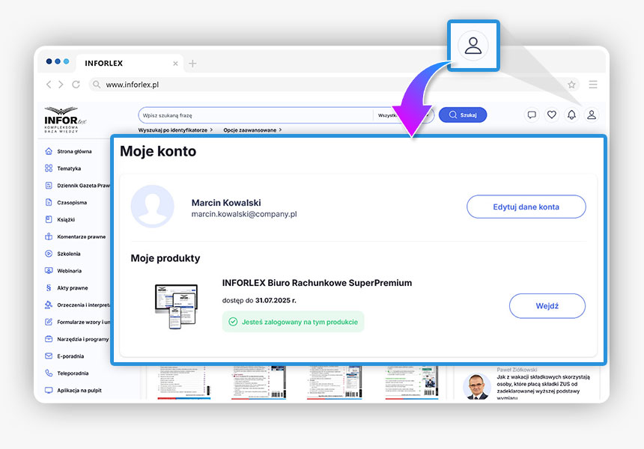This screenshot has width=644, height=449.
Task: Click the blue Szukaj search button
Action: point(463,115)
